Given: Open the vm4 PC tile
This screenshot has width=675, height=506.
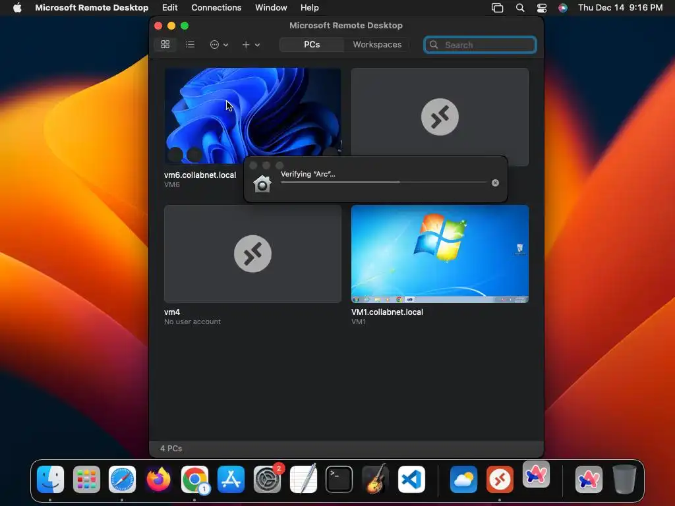Looking at the screenshot, I should [x=252, y=254].
